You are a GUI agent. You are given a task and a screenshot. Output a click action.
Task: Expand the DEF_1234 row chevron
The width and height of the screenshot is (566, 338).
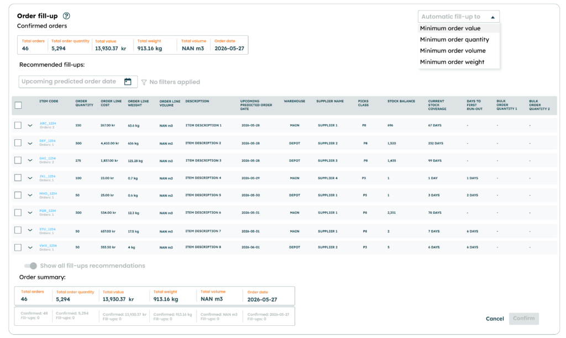(30, 143)
